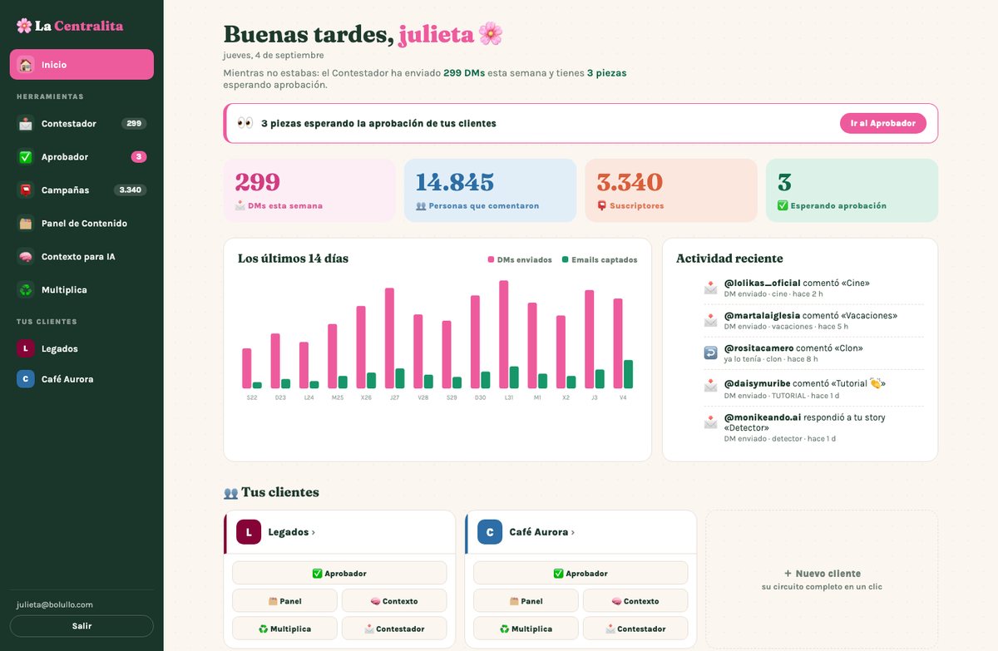Open Campañas in the sidebar
Viewport: 998px width, 651px height.
[82, 190]
